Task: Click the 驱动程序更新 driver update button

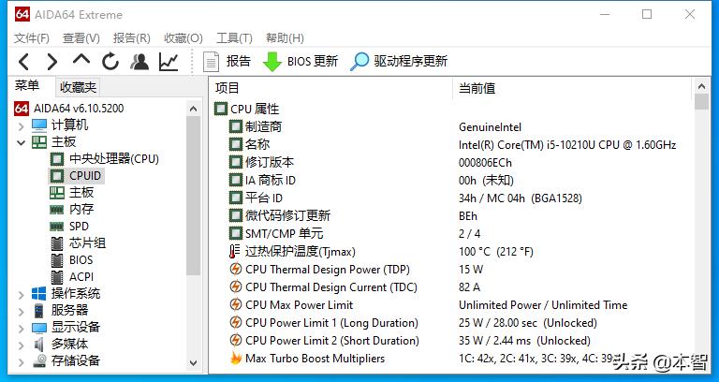Action: point(399,62)
